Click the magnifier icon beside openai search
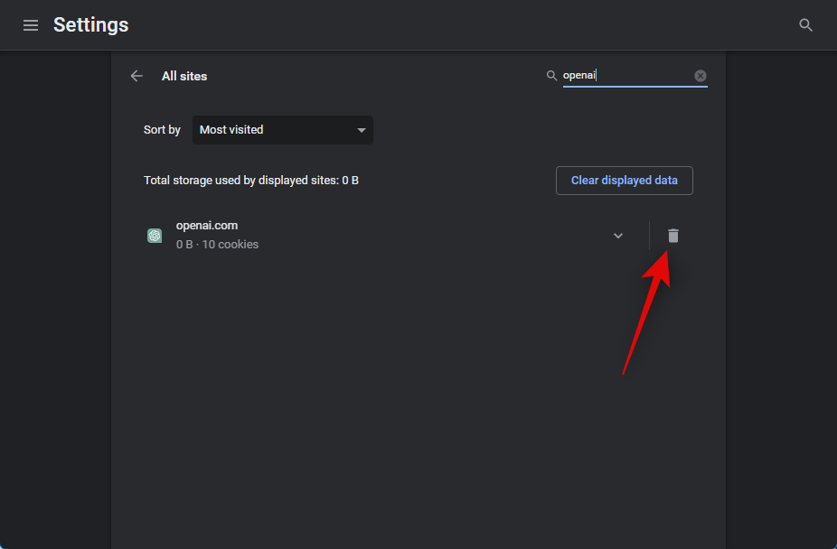 [x=551, y=76]
